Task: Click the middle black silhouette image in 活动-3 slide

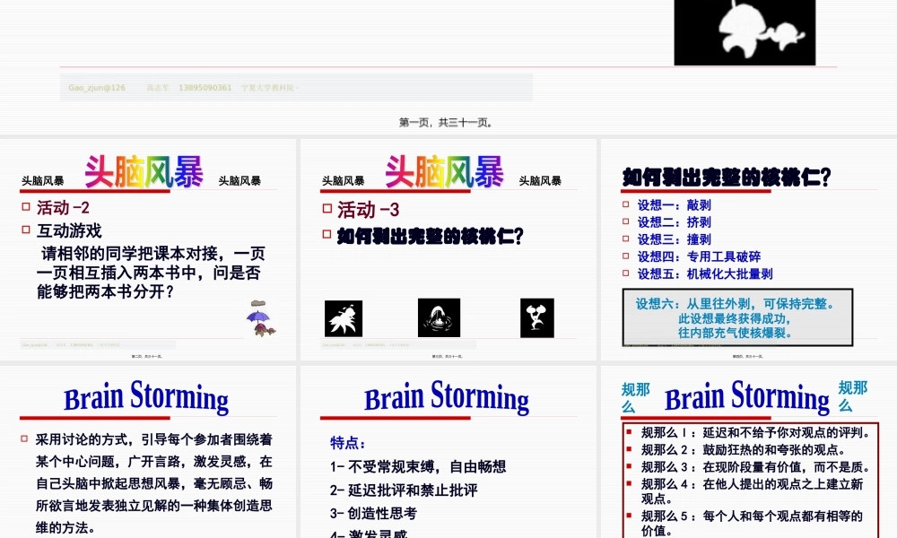Action: tap(439, 317)
